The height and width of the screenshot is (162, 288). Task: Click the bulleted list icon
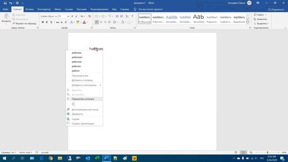tap(97, 16)
